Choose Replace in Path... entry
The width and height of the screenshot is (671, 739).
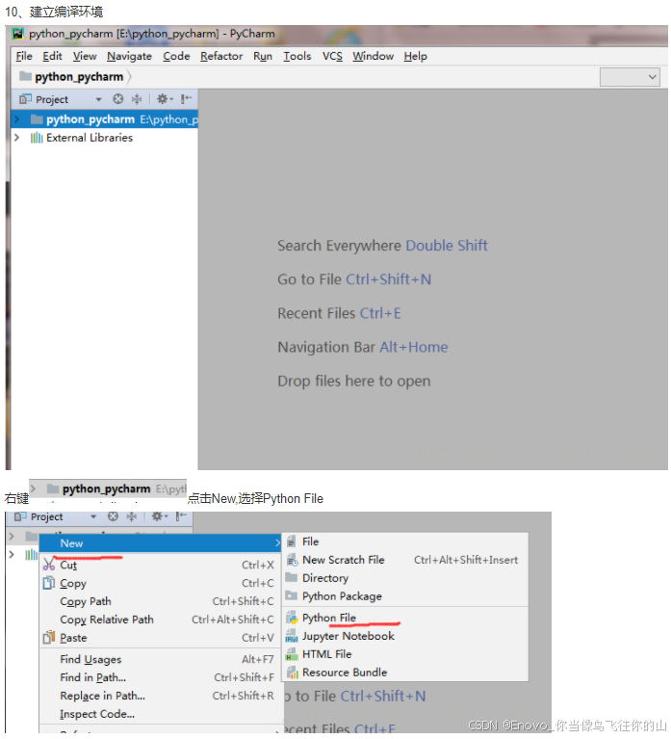pos(160,696)
